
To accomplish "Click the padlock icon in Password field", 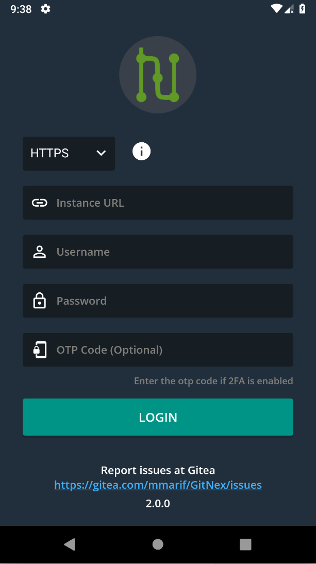I will click(x=40, y=301).
